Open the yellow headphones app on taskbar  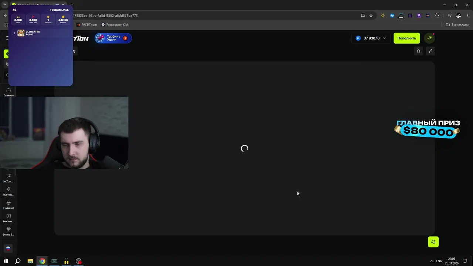67,261
